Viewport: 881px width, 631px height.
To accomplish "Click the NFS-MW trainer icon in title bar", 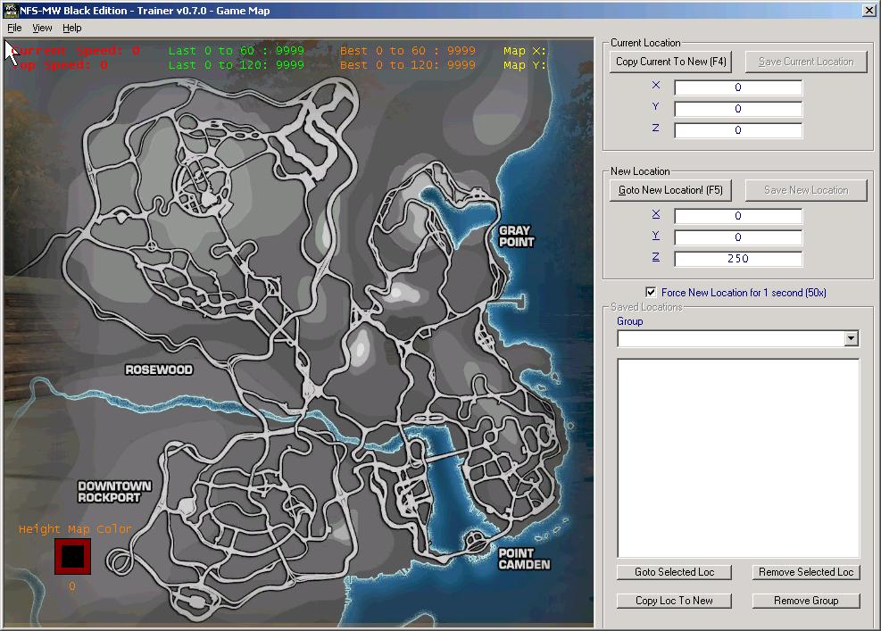I will pyautogui.click(x=9, y=10).
